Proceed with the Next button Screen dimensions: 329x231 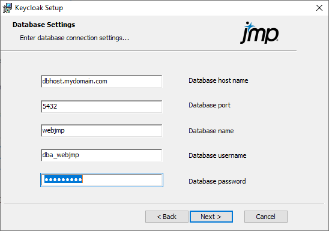pos(211,217)
